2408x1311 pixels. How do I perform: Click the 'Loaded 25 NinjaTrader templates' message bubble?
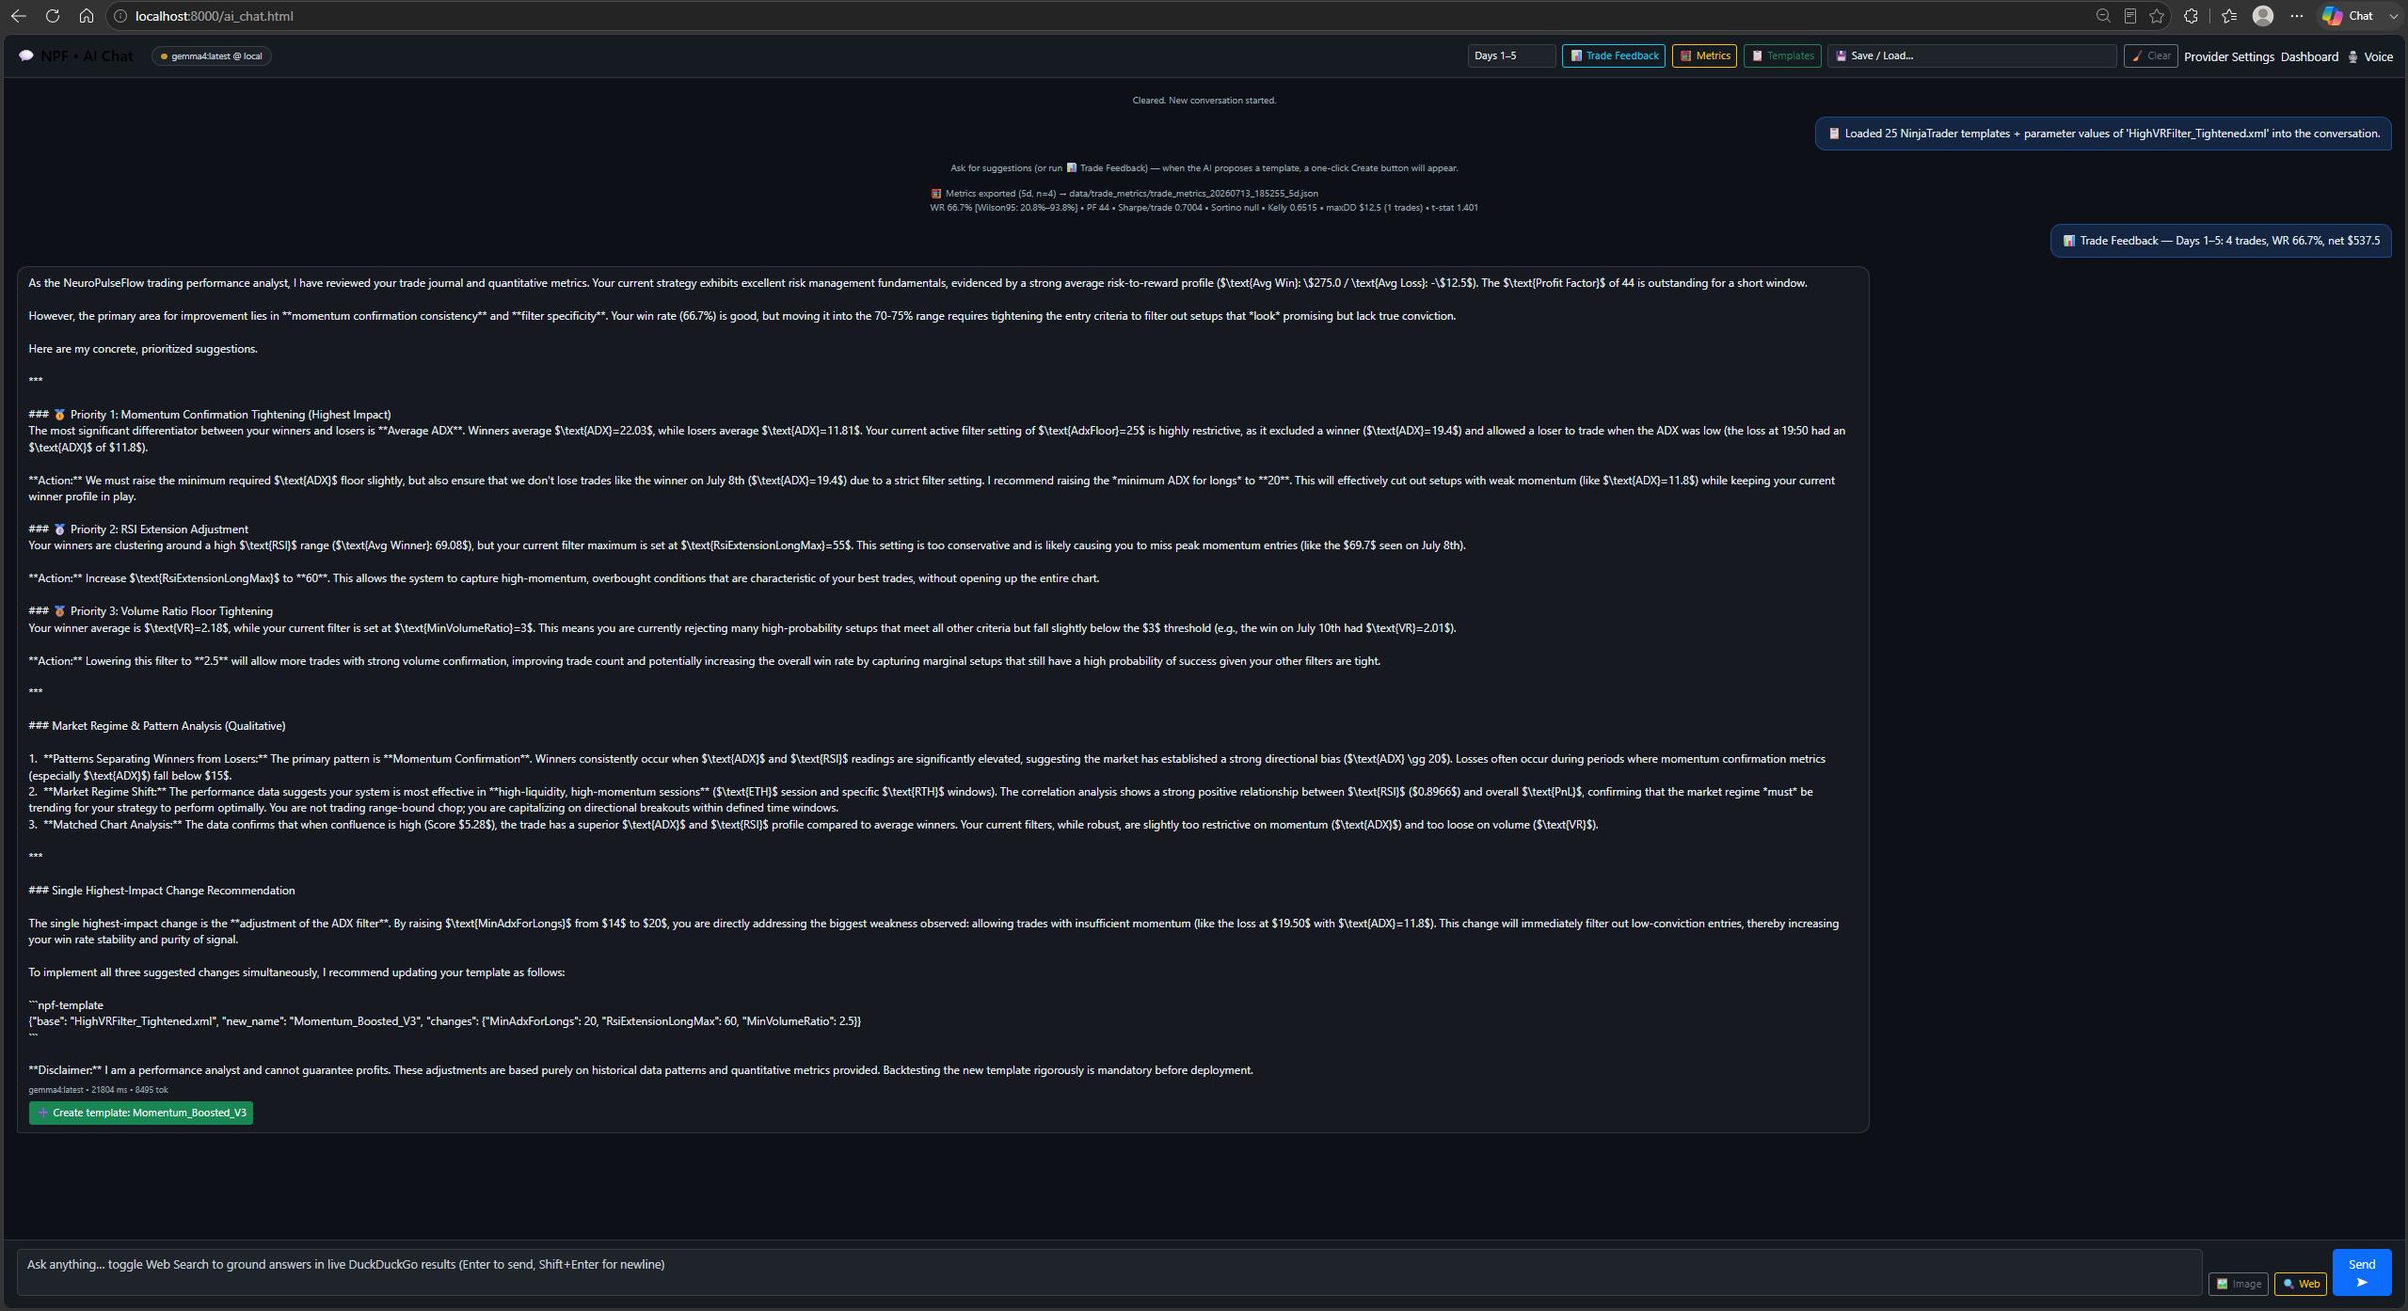point(2103,134)
